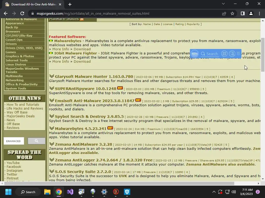Open the hamburger menu in floating toolbar
265x198 pixels.
(x=238, y=54)
